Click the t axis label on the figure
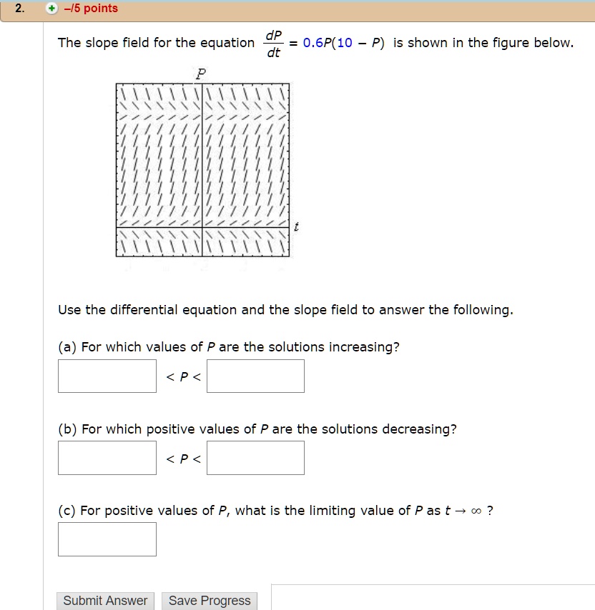 pyautogui.click(x=296, y=226)
